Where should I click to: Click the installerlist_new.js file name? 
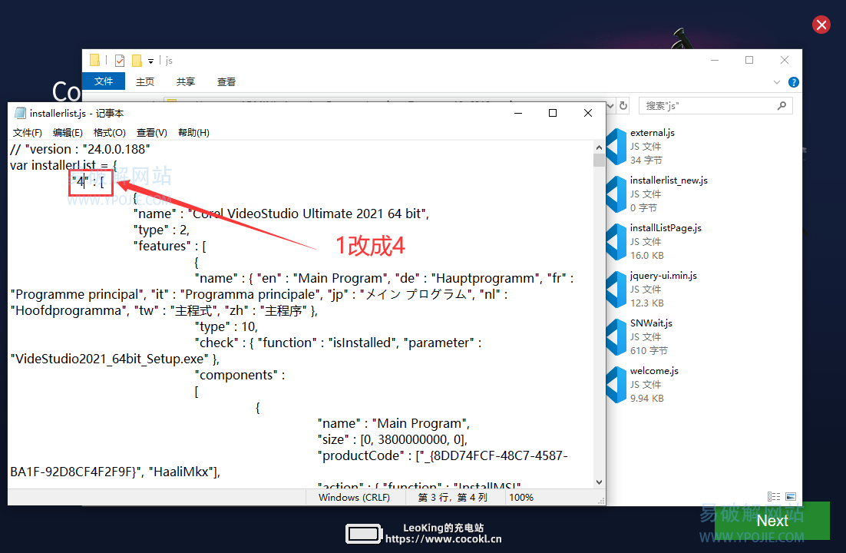669,180
